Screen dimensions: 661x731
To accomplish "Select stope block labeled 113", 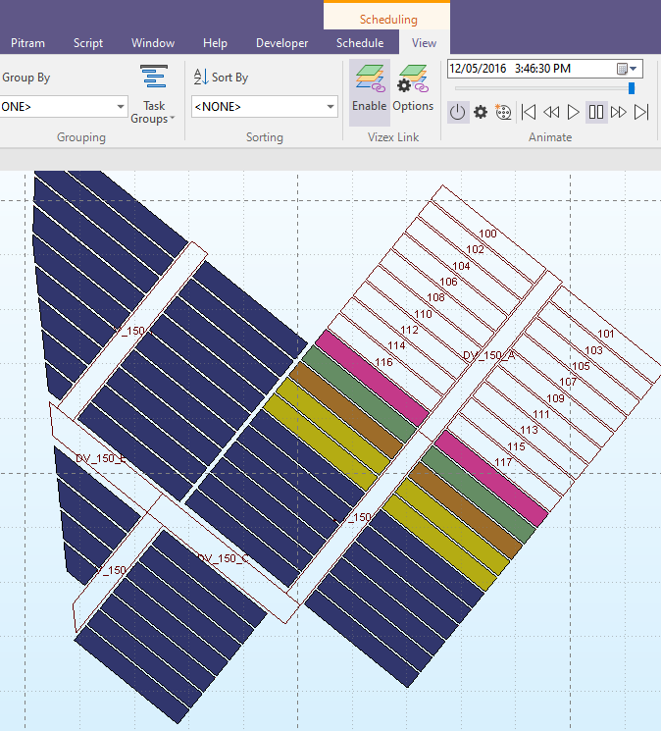I will coord(530,431).
